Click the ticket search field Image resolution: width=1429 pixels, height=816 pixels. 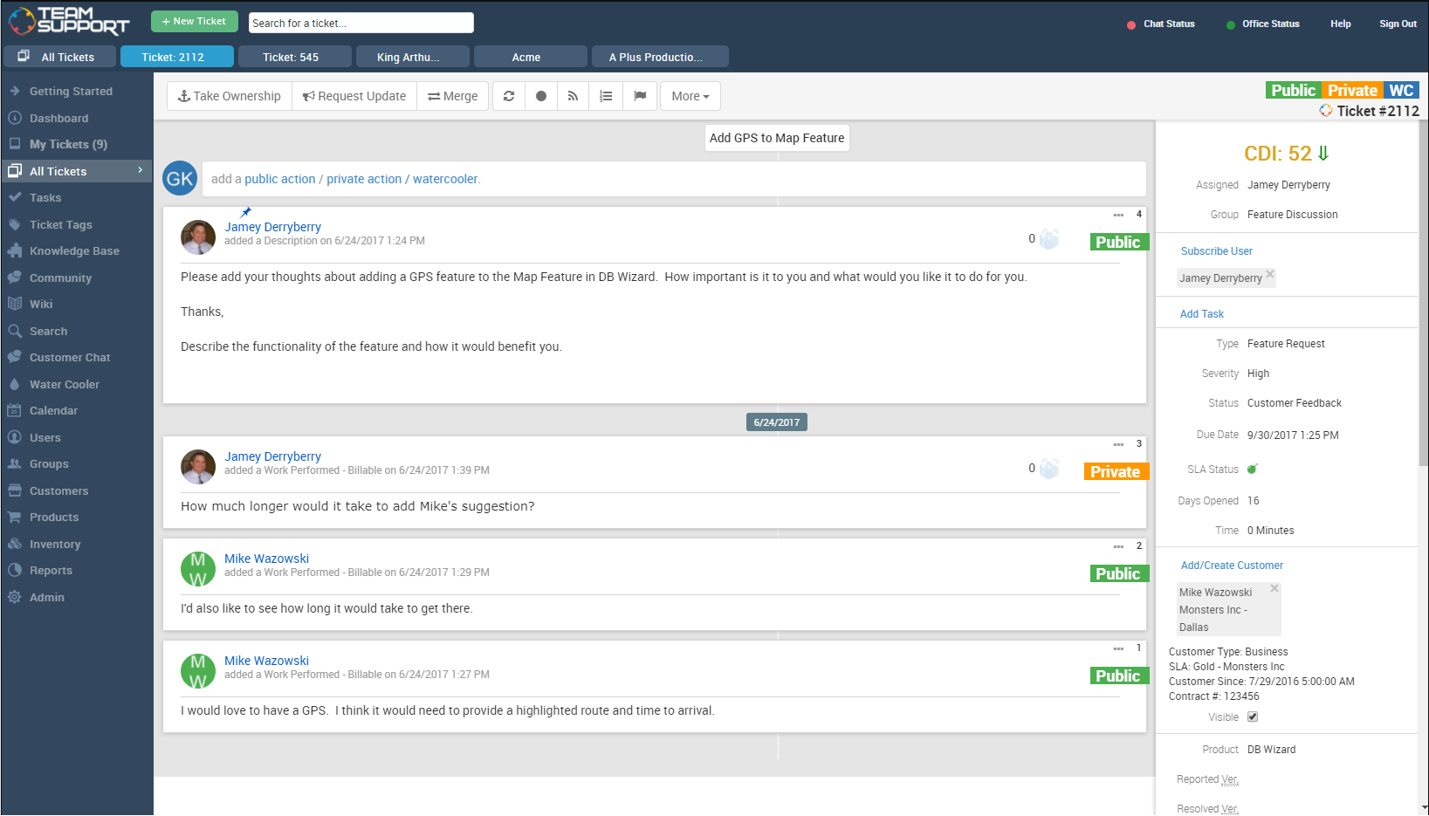coord(361,24)
